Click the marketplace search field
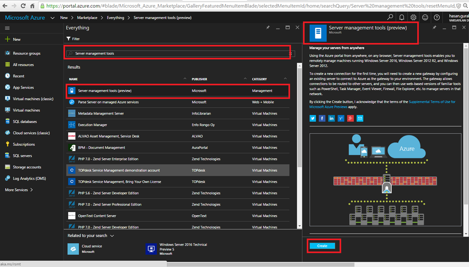The image size is (469, 267). [x=181, y=53]
